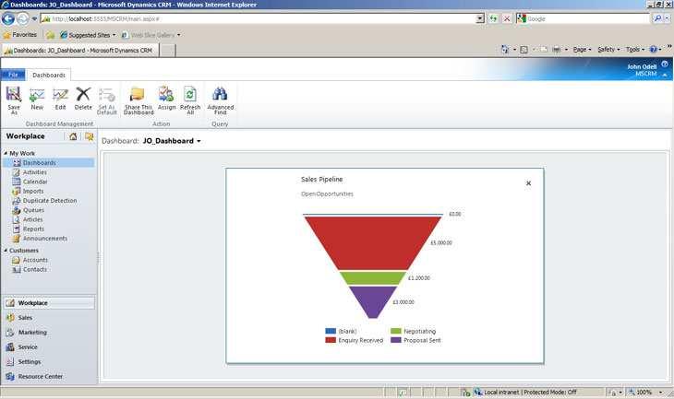Click the red funnel segment
This screenshot has height=399, width=674.
(x=373, y=241)
